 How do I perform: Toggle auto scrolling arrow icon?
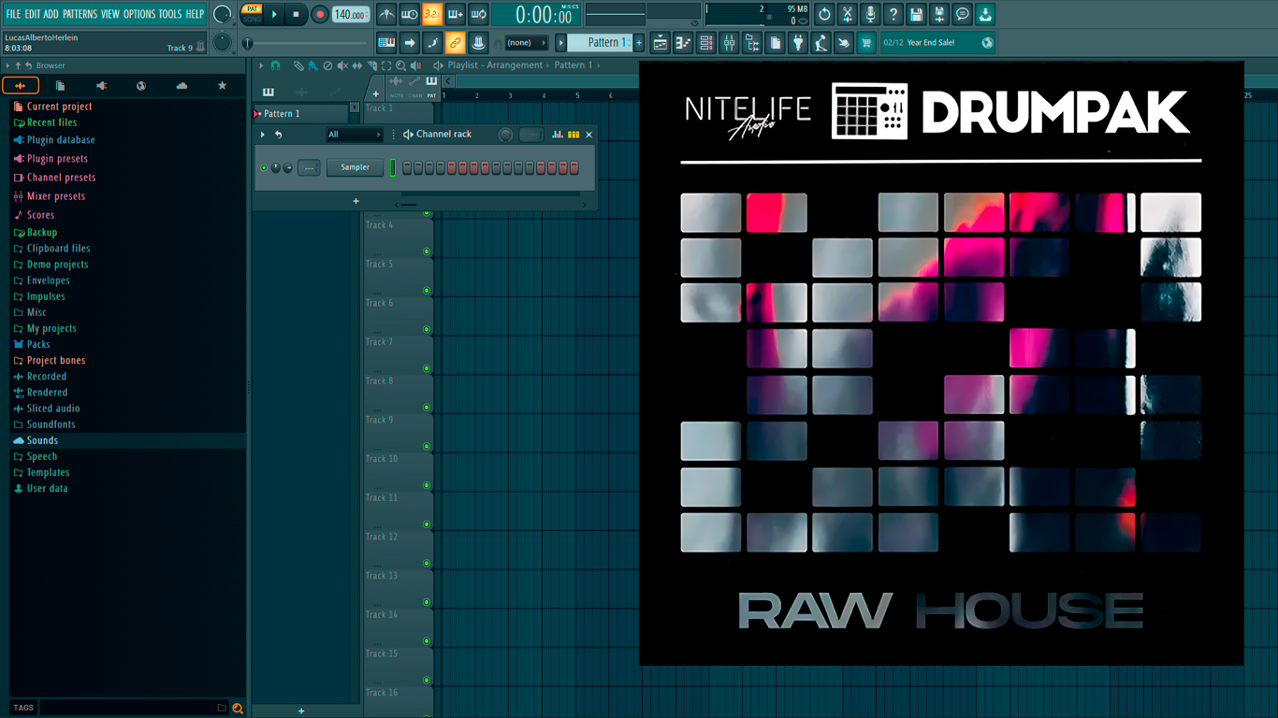point(410,42)
